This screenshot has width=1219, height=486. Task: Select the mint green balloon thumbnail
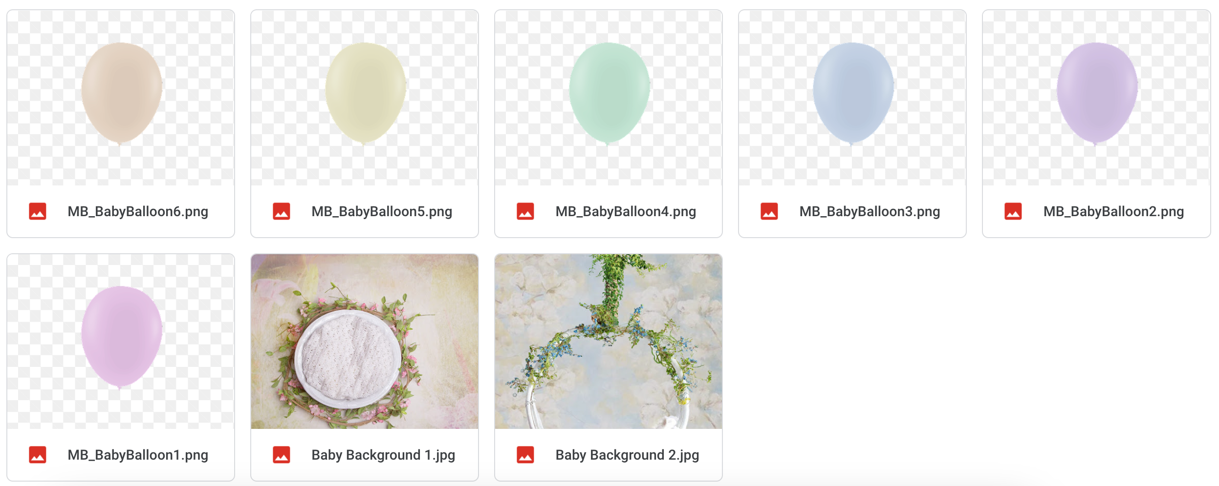(609, 98)
